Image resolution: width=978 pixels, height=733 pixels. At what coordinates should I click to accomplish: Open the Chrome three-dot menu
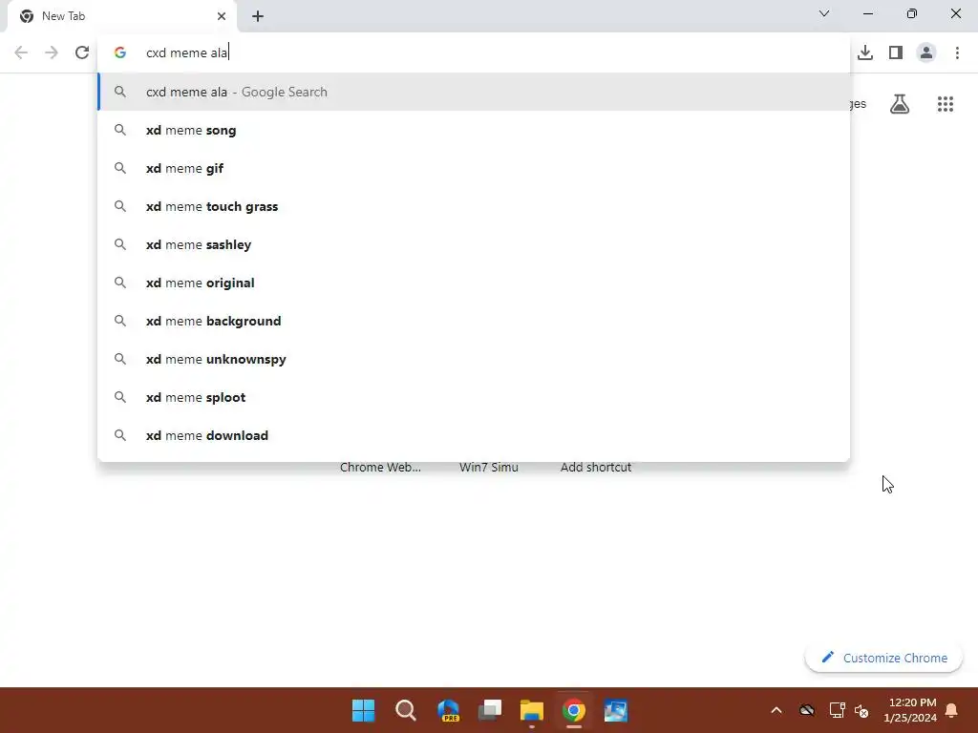pos(957,52)
